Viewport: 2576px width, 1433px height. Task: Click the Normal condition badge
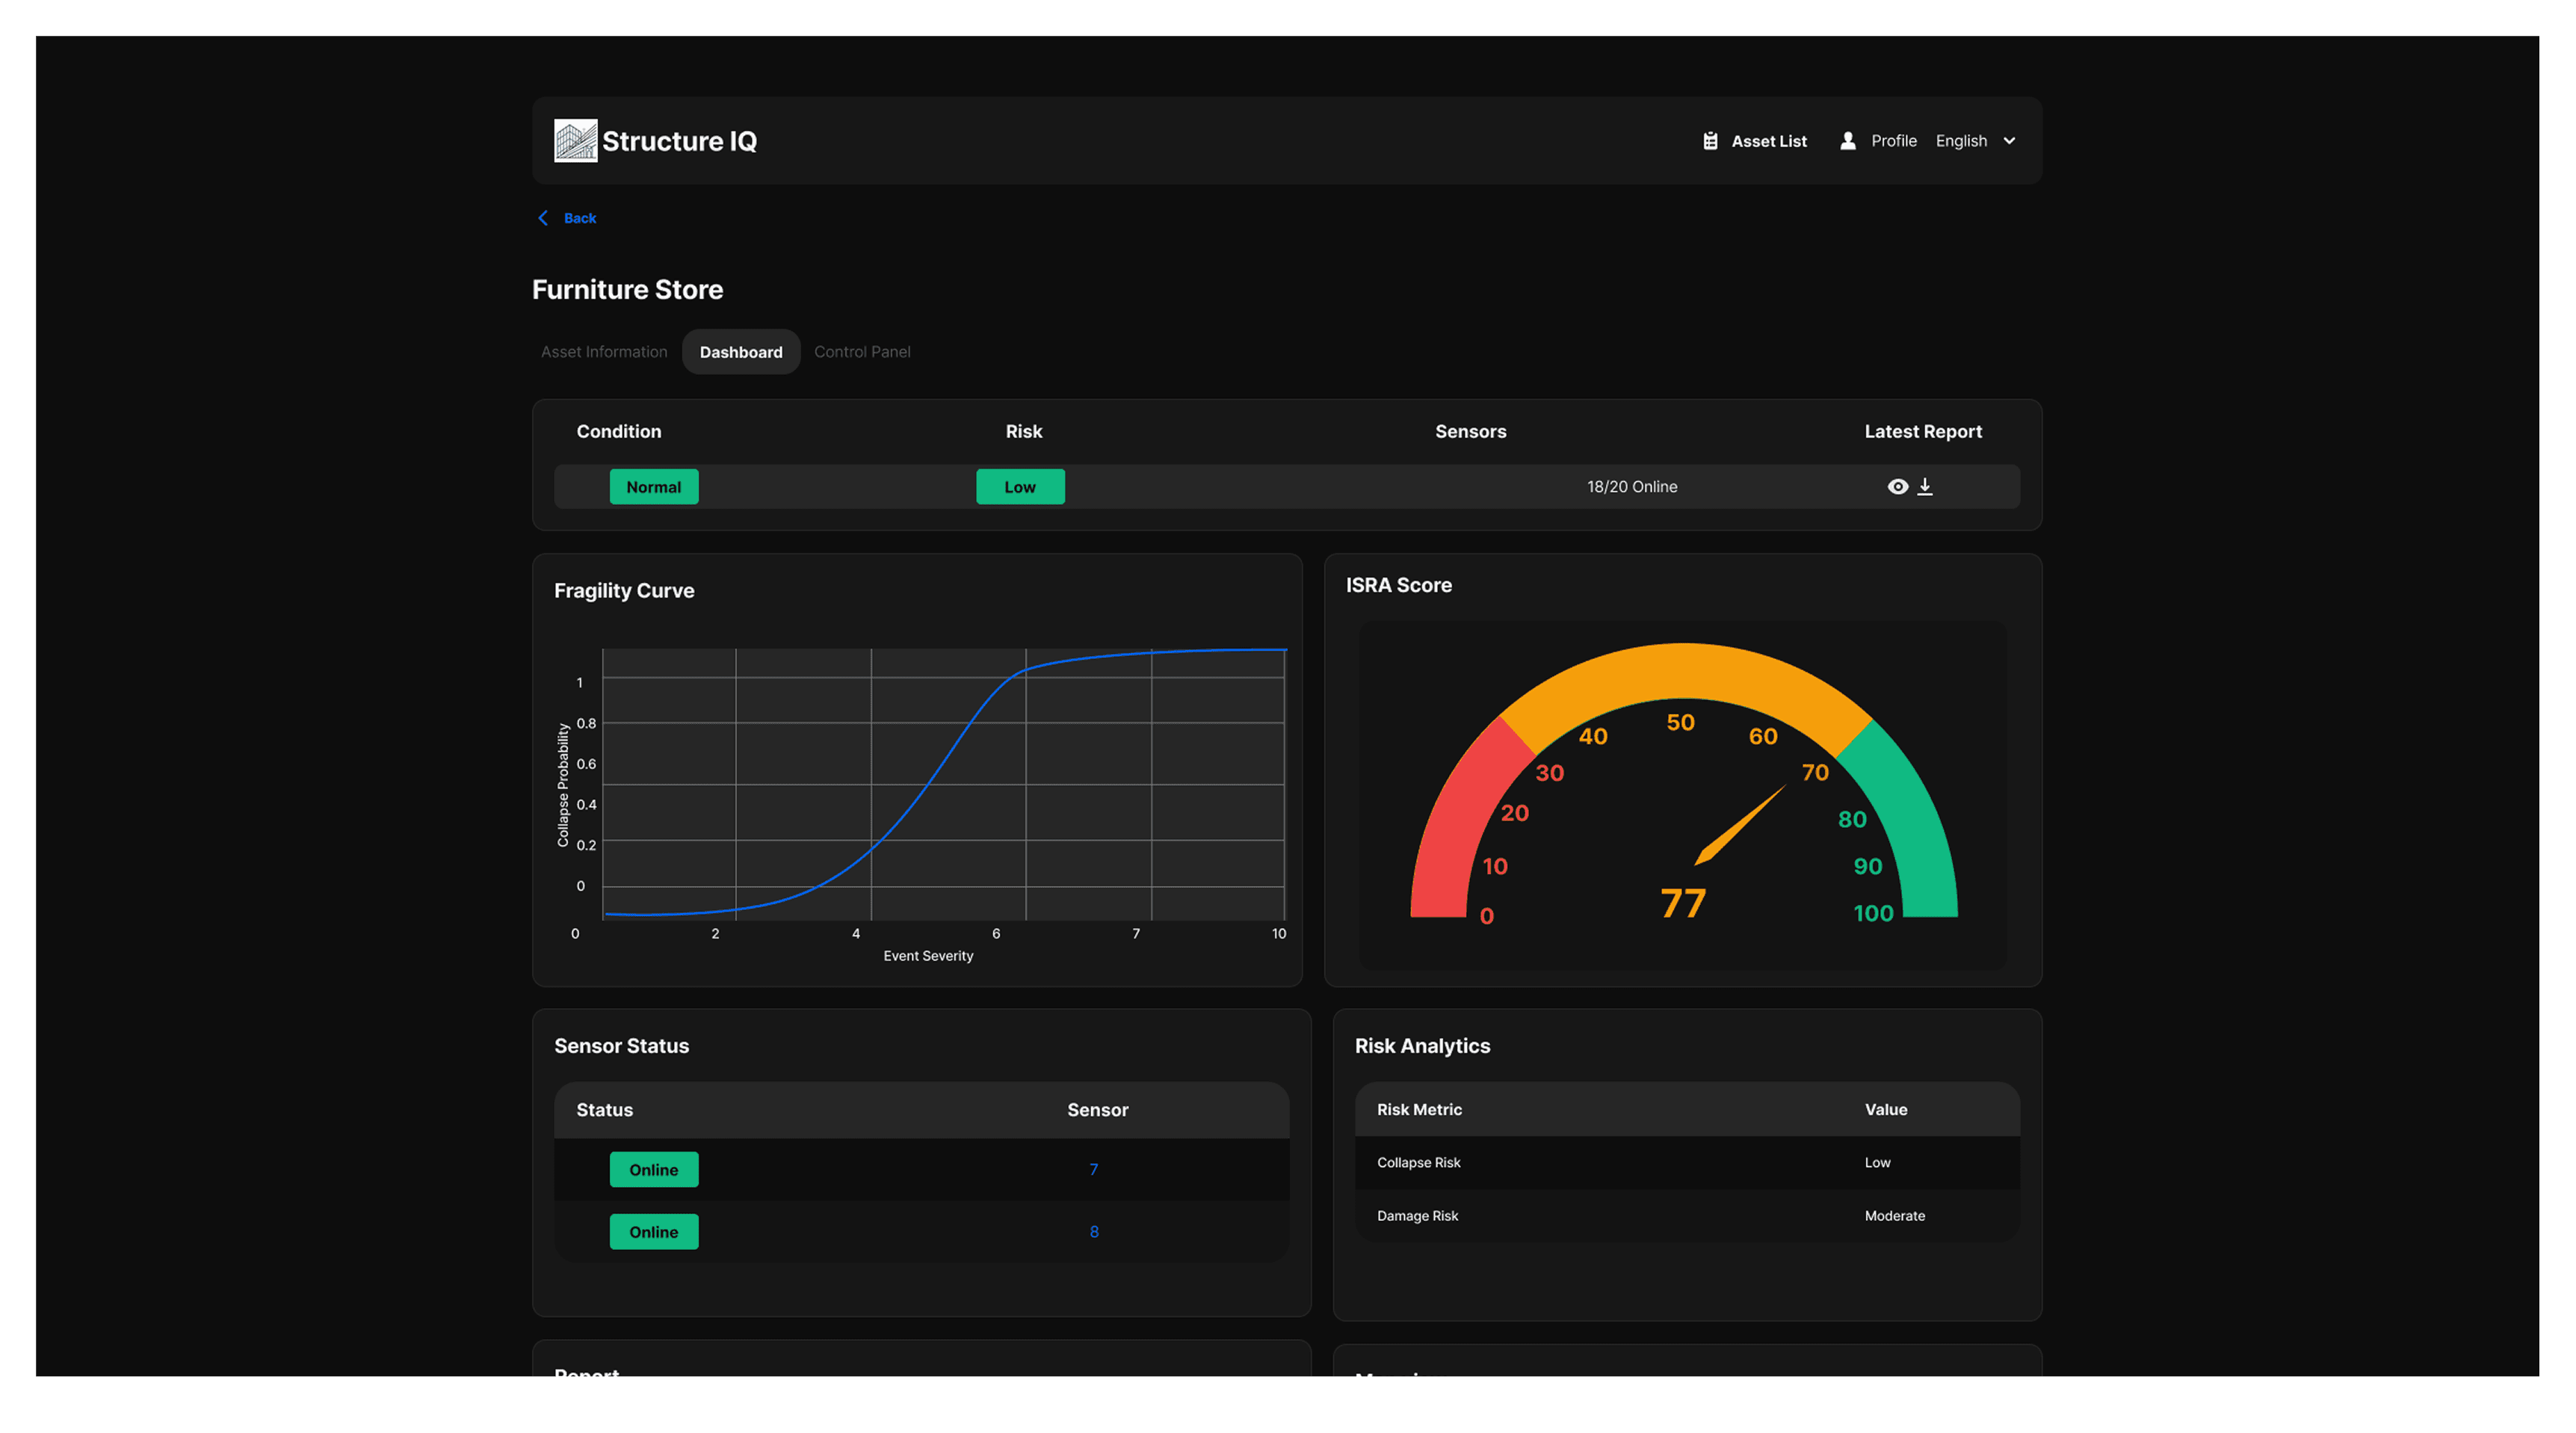click(x=653, y=487)
